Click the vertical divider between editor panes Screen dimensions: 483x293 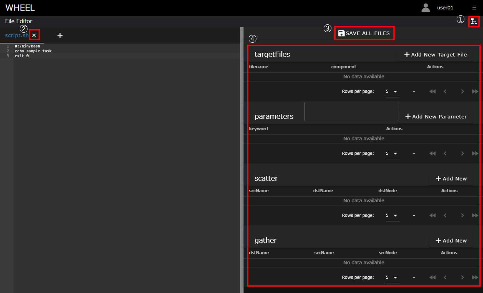pos(242,160)
